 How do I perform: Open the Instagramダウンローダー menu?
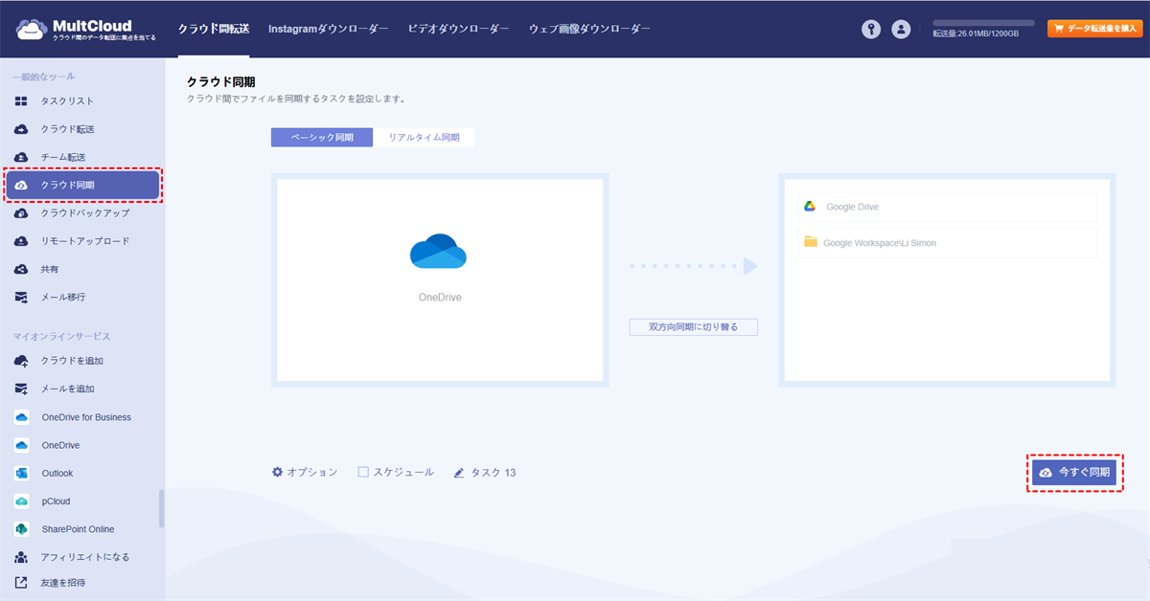click(x=328, y=29)
